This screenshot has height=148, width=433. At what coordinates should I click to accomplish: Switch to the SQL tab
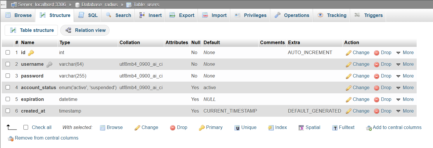click(x=88, y=15)
